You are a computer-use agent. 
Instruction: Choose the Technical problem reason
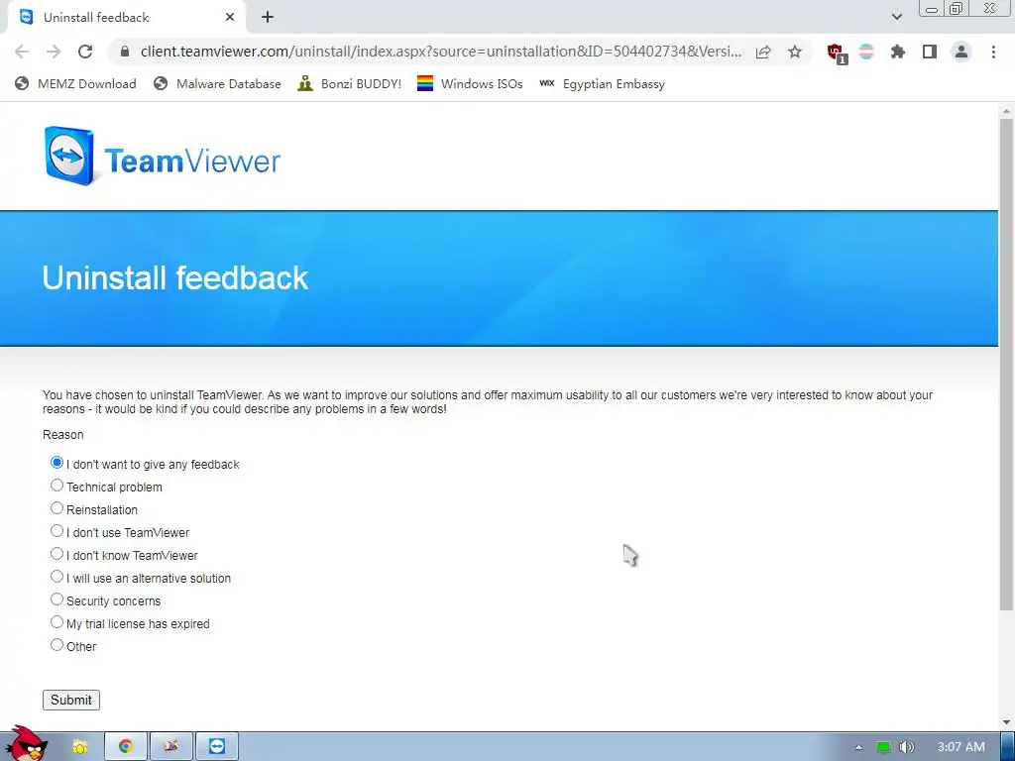coord(56,486)
